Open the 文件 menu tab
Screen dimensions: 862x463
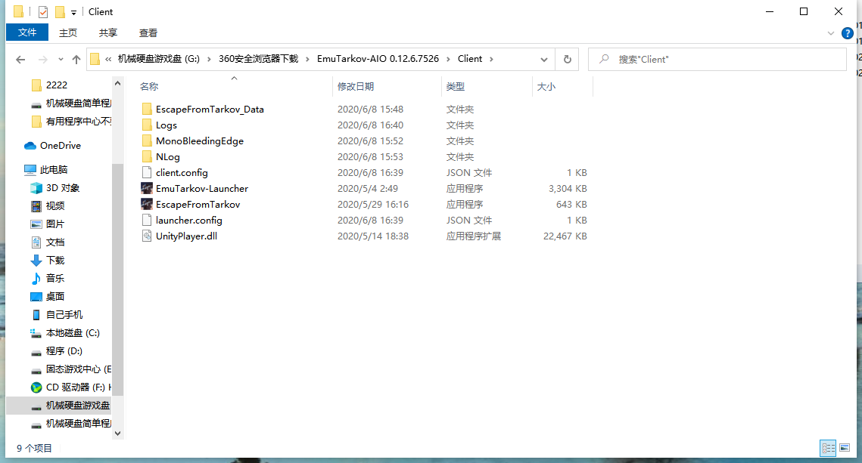tap(27, 32)
